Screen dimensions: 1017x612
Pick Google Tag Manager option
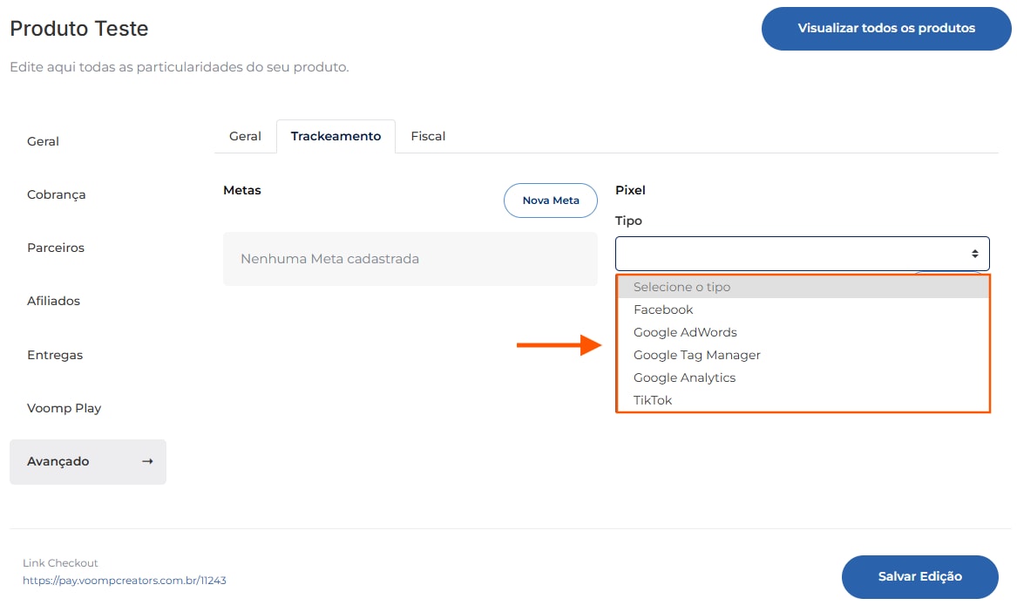[x=696, y=355]
